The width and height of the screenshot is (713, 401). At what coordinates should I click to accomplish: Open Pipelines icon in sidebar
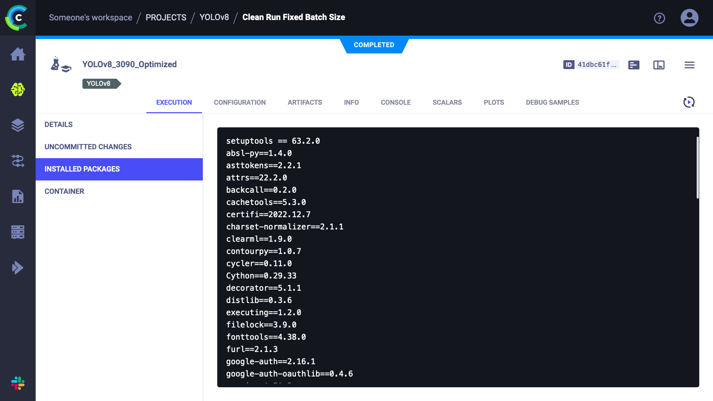18,161
